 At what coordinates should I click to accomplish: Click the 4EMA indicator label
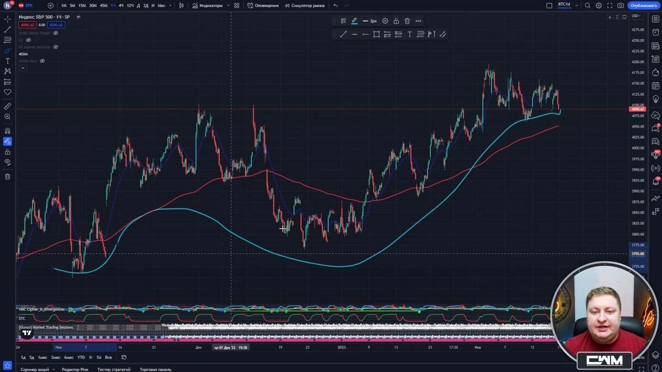[23, 54]
